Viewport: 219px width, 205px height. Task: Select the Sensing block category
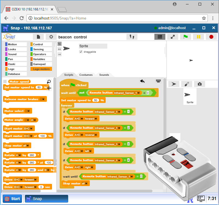(41, 49)
